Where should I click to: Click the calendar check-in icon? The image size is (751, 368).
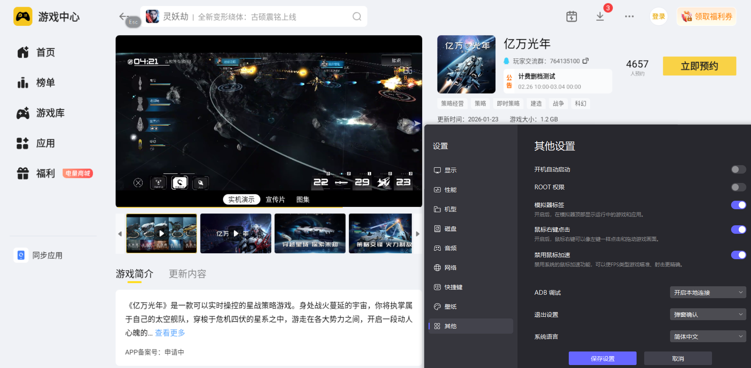pos(571,17)
